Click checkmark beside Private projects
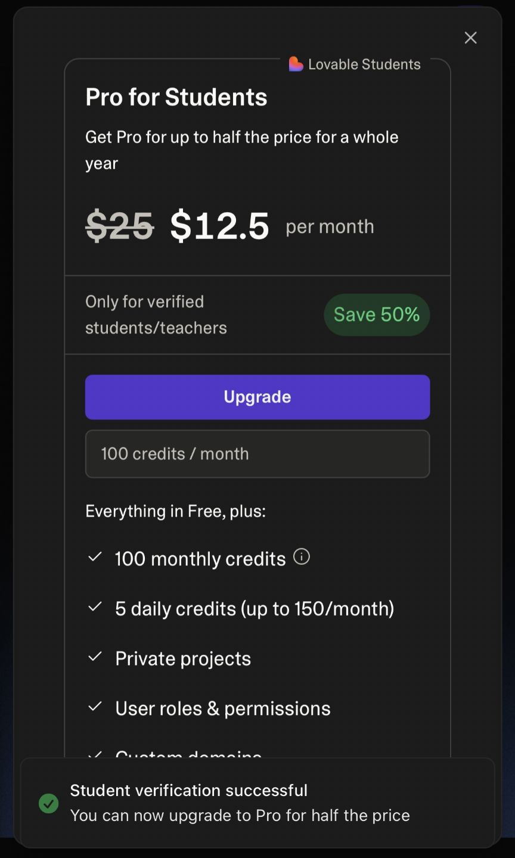 coord(95,657)
